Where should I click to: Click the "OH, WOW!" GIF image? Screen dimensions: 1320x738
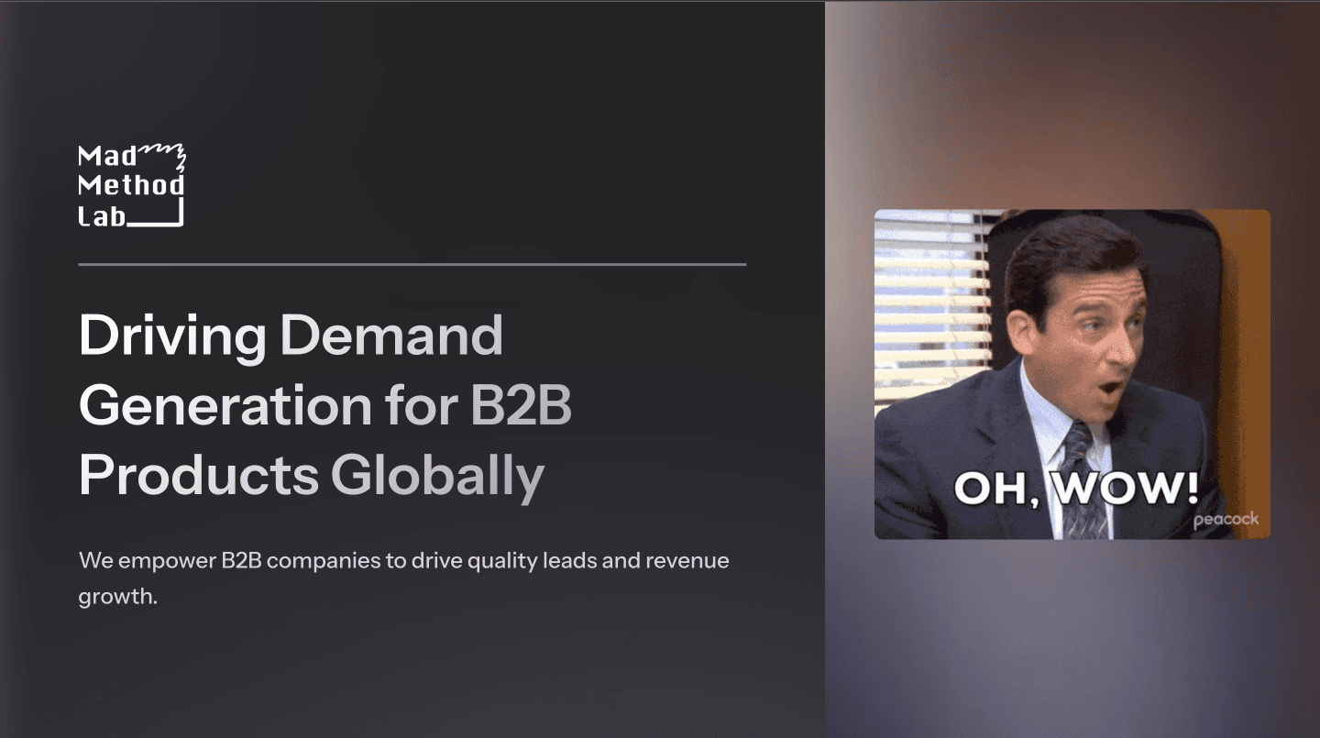tap(1072, 374)
